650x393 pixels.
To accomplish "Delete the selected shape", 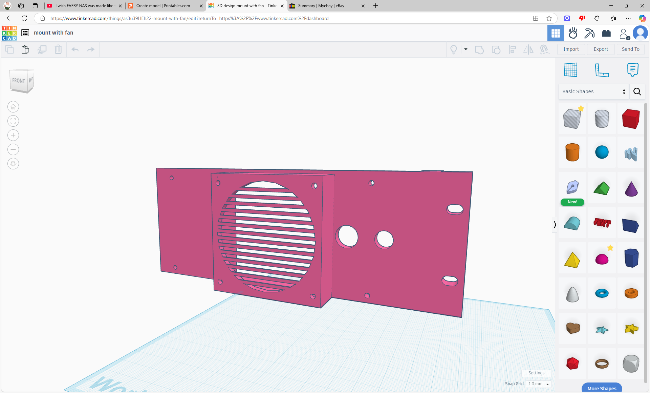I will coord(58,49).
